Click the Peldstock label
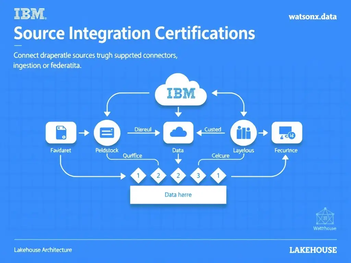Screen dimensions: 351x263 (x=107, y=150)
